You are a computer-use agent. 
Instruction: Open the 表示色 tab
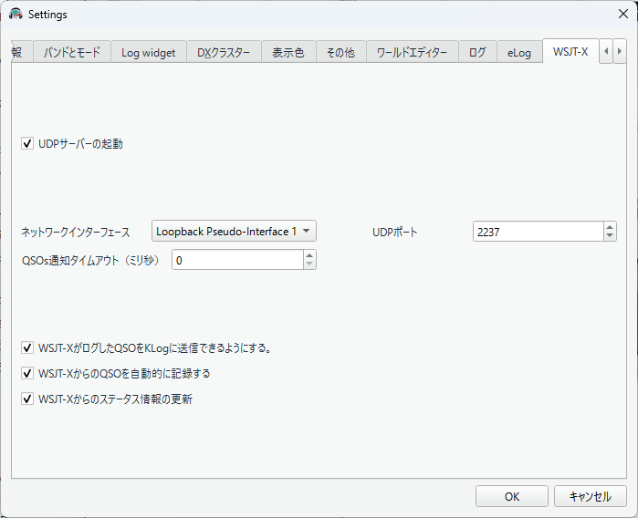click(288, 52)
